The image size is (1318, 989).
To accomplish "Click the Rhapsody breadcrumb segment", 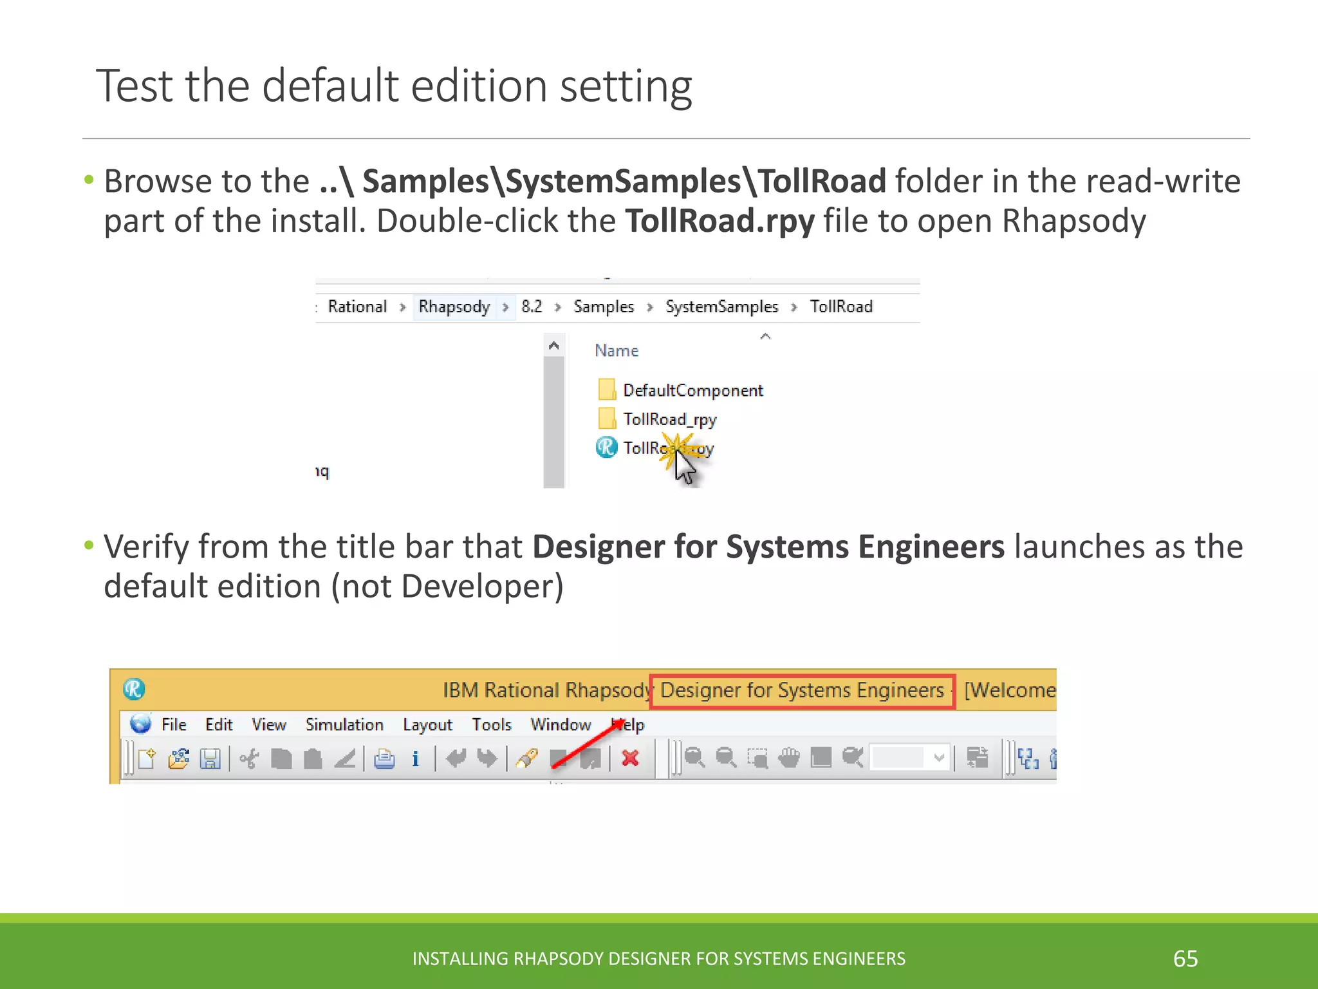I will click(454, 307).
